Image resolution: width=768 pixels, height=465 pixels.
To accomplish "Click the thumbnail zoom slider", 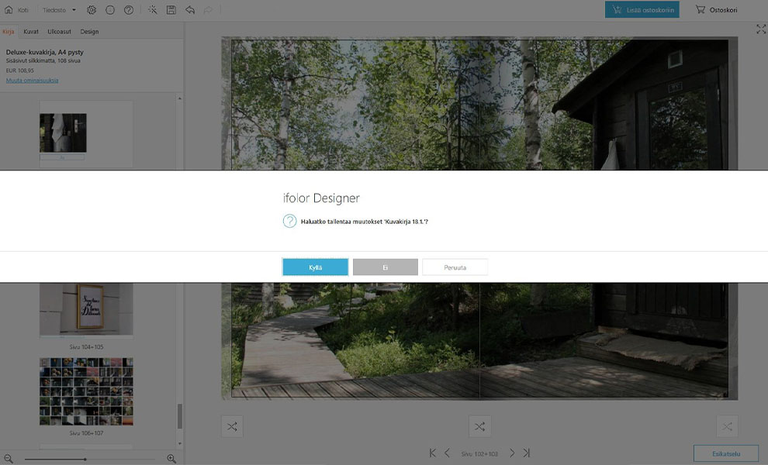I will (x=85, y=459).
